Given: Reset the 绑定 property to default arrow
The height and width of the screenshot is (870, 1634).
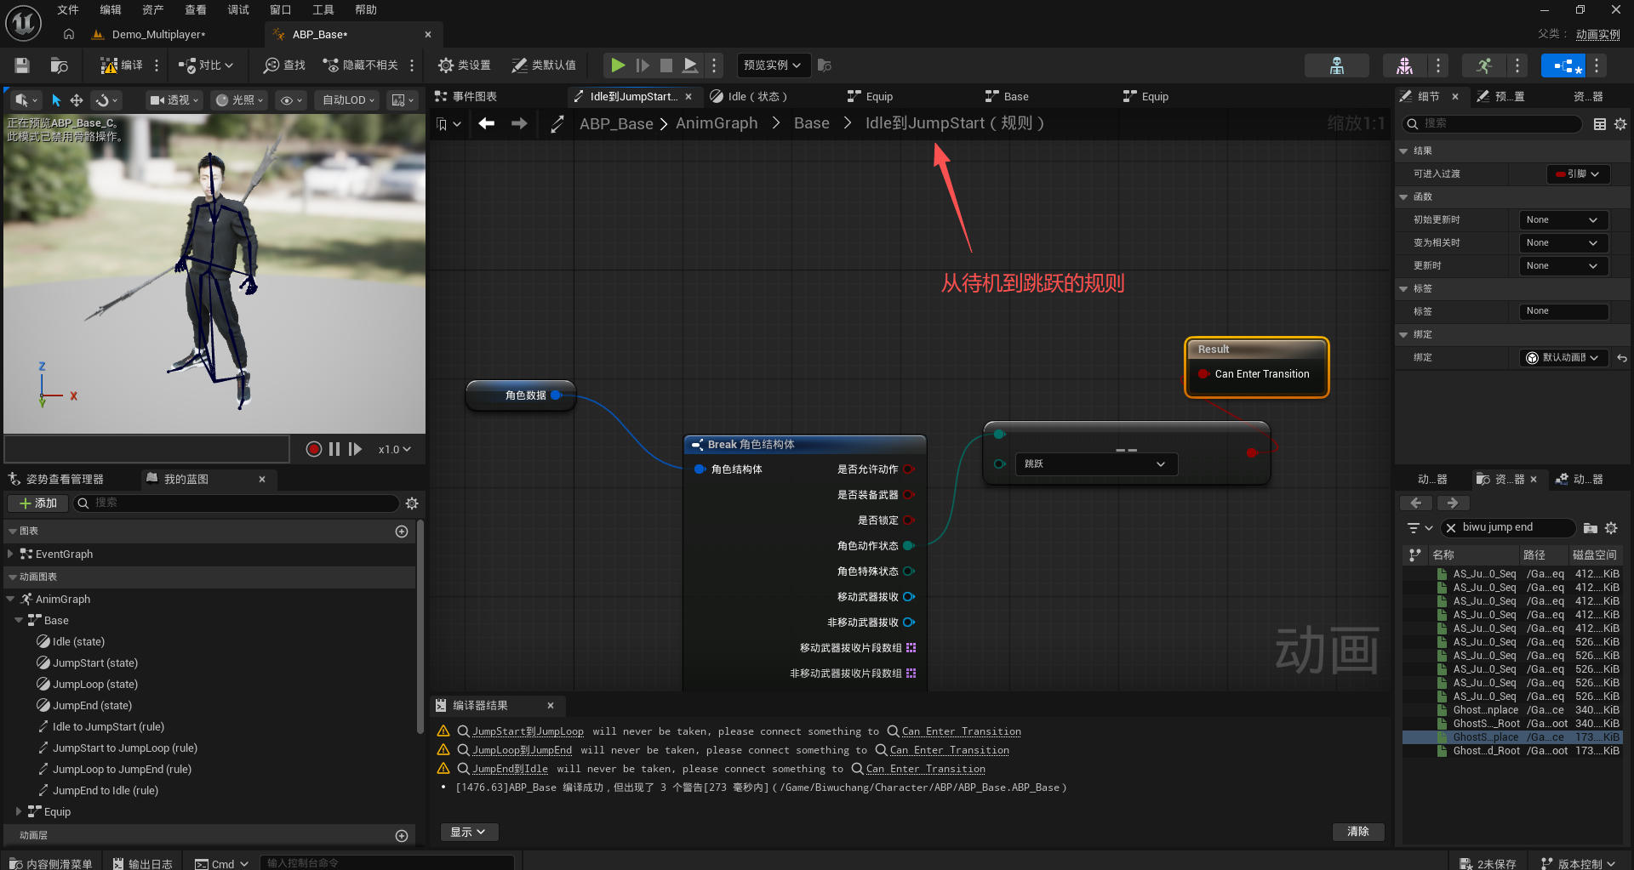Looking at the screenshot, I should click(x=1622, y=358).
